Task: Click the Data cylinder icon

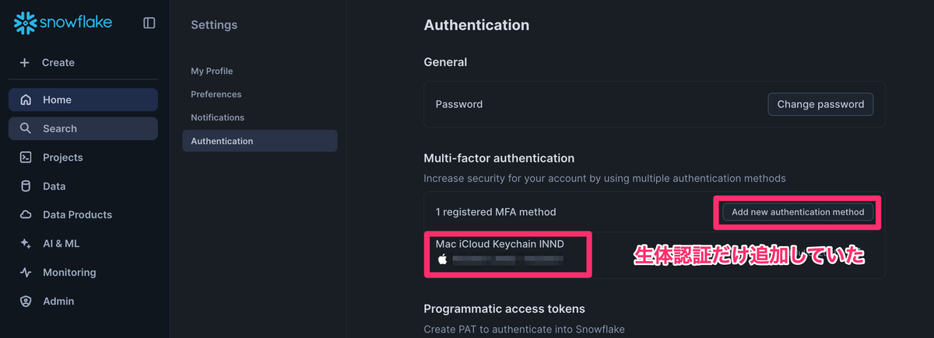Action: pyautogui.click(x=26, y=186)
